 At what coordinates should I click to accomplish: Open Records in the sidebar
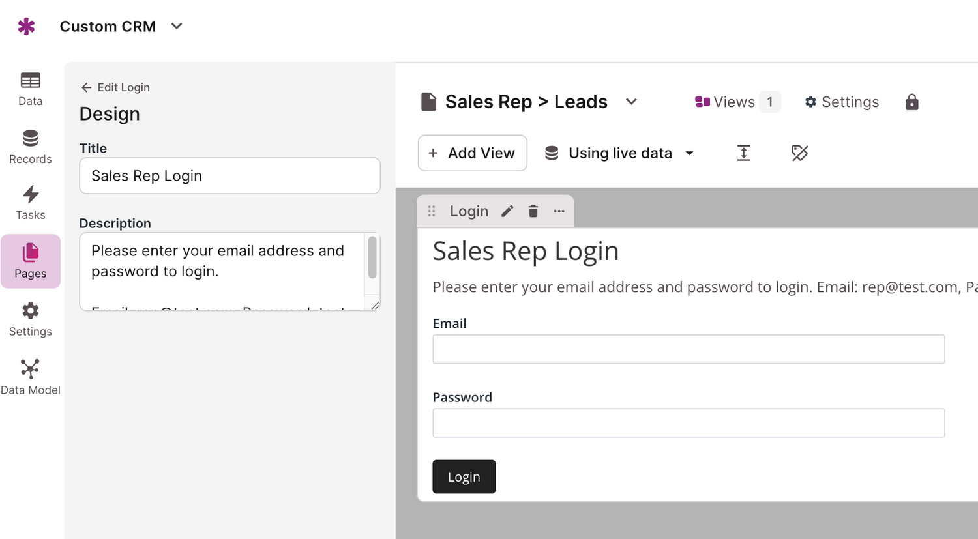click(30, 147)
